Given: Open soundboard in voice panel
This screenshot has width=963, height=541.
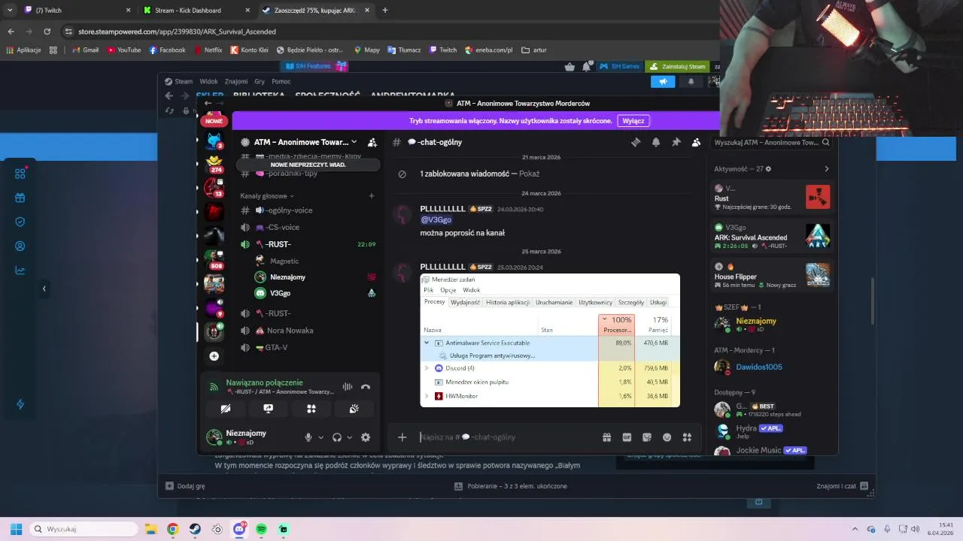Looking at the screenshot, I should click(x=354, y=409).
